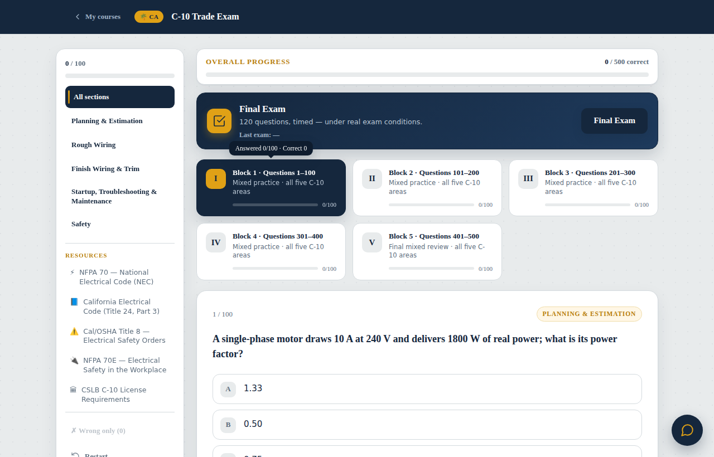Open Block 4 Questions 301–400 card
714x457 pixels.
(x=271, y=251)
